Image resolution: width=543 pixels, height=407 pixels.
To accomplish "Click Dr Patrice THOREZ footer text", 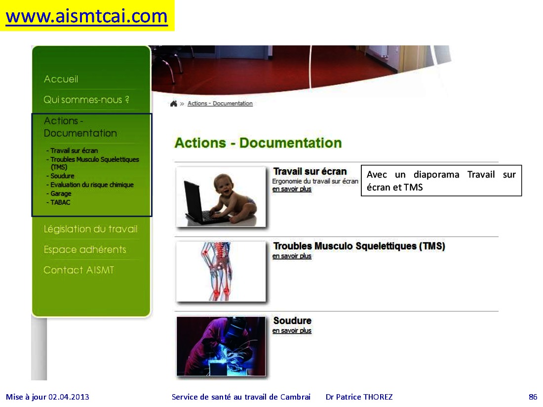I will point(359,397).
